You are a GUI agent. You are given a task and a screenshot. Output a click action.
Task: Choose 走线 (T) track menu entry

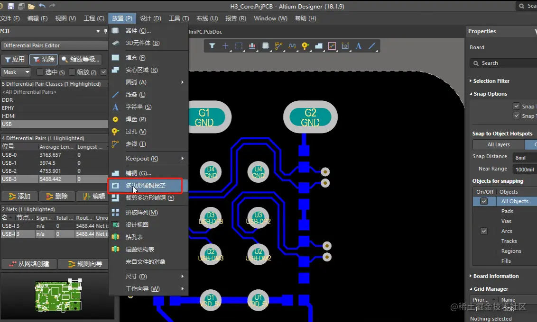coord(148,143)
